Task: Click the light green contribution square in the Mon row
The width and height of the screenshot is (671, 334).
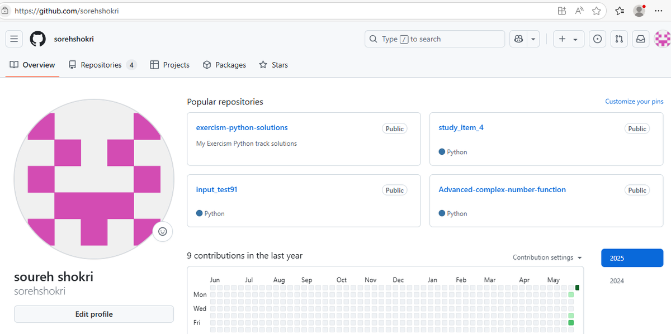Action: [x=571, y=294]
